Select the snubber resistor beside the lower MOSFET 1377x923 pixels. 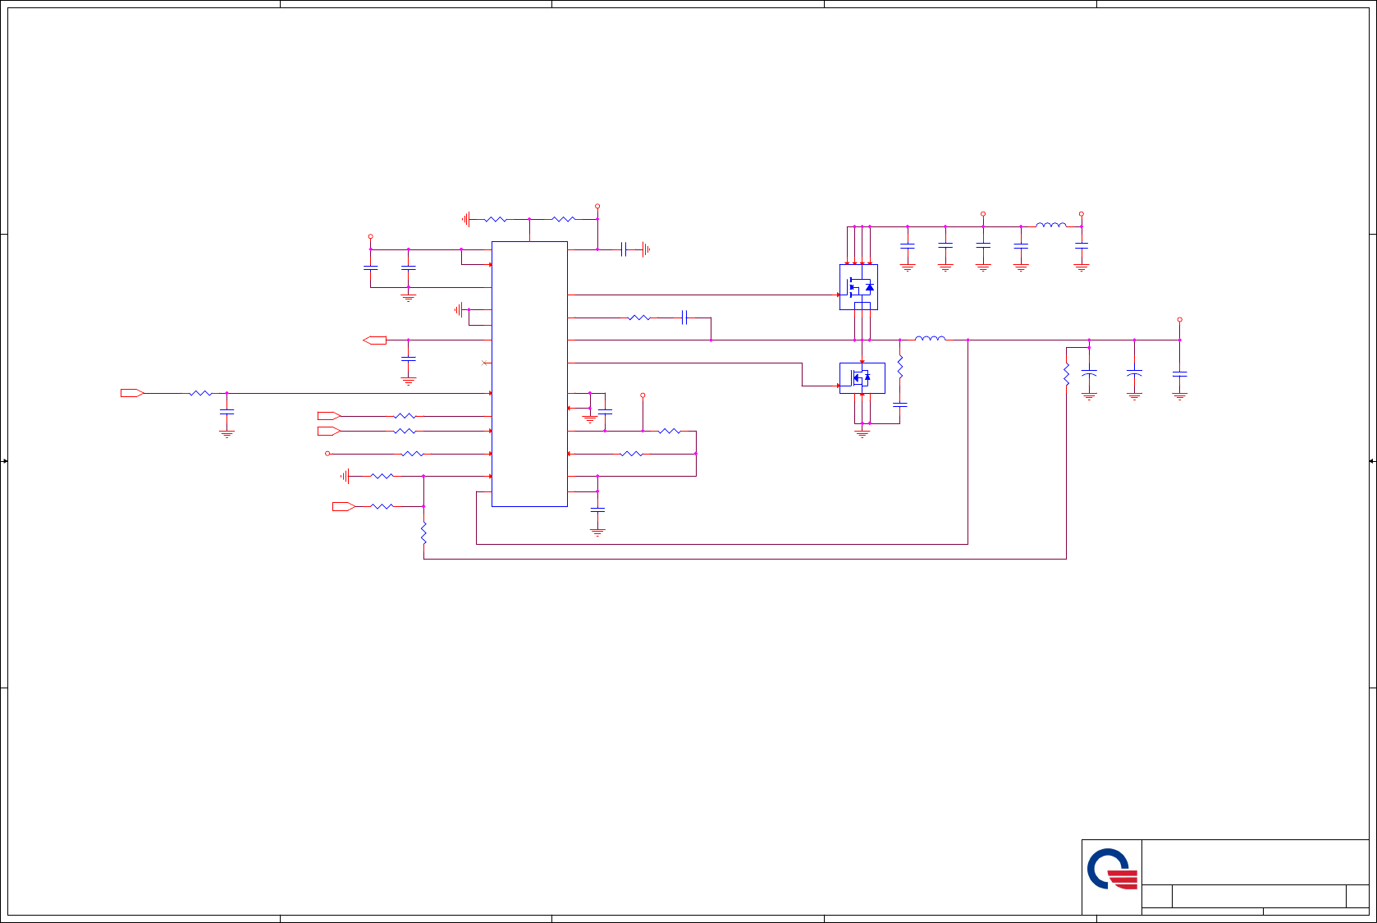point(900,367)
